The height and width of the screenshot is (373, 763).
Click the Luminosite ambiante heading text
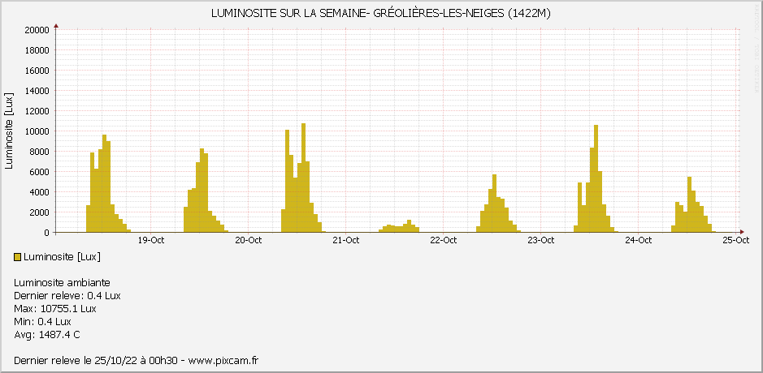coord(61,283)
